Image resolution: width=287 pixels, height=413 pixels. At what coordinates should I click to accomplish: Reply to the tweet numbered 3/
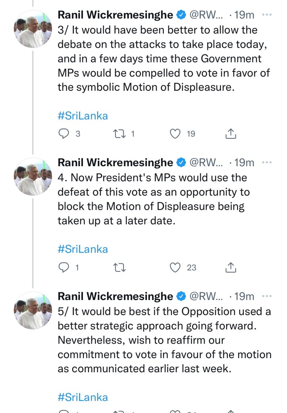tap(64, 134)
